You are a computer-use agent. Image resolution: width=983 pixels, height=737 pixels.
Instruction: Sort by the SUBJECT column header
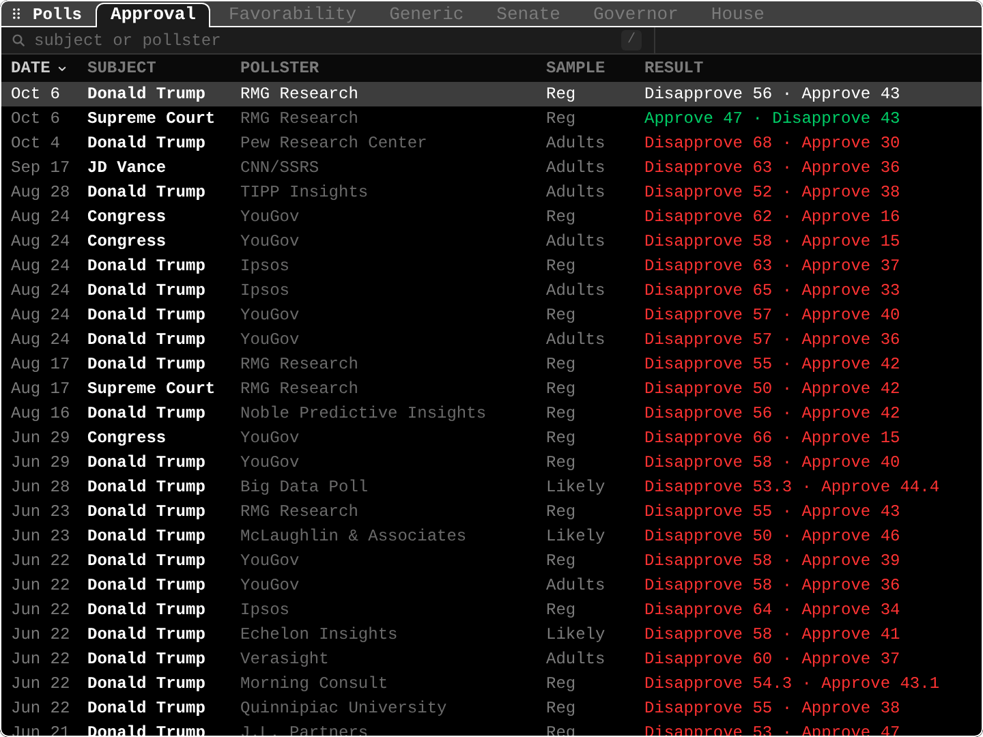(x=122, y=68)
